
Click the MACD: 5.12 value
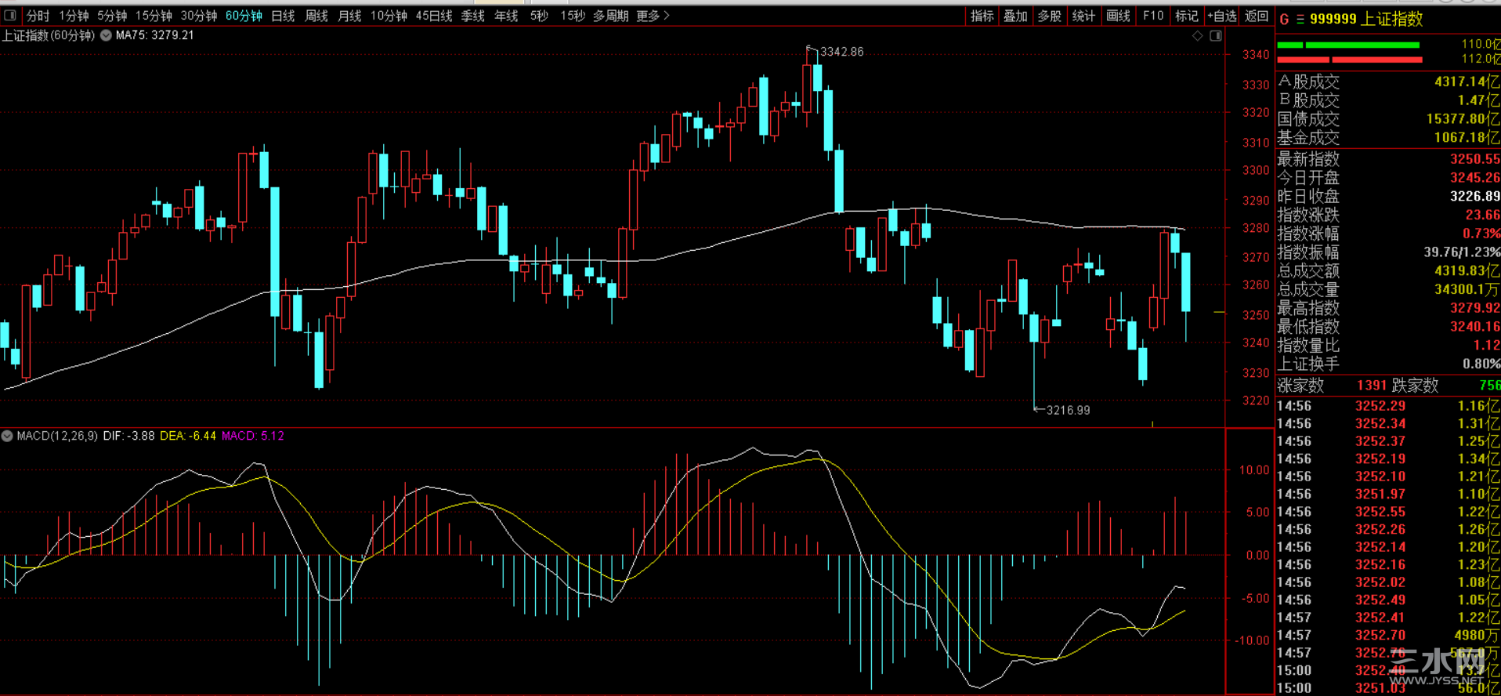click(253, 436)
